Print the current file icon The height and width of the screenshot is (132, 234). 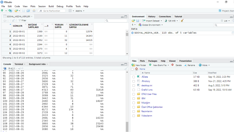(x=34, y=11)
